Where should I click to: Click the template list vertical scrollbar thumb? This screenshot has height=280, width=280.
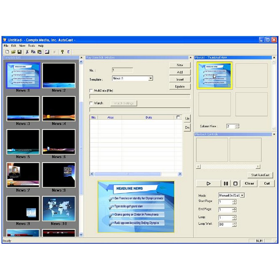(81, 148)
